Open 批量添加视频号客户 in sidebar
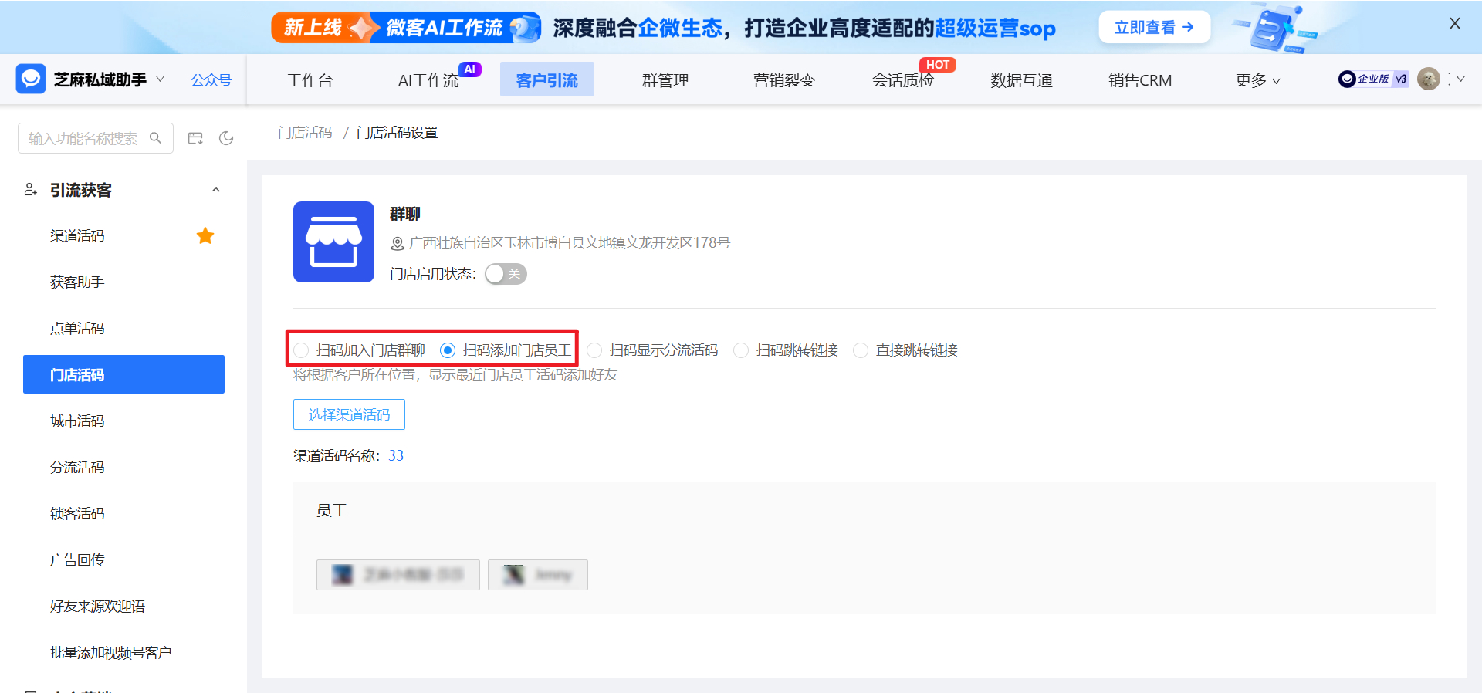 pos(110,653)
